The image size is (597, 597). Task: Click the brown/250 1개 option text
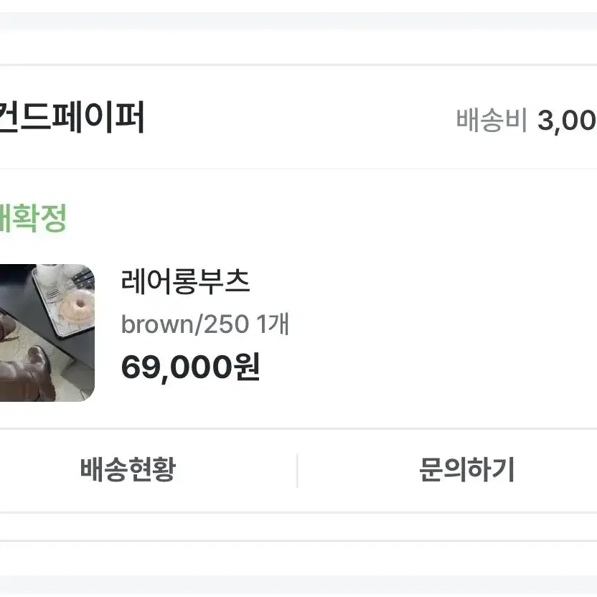pos(205,324)
